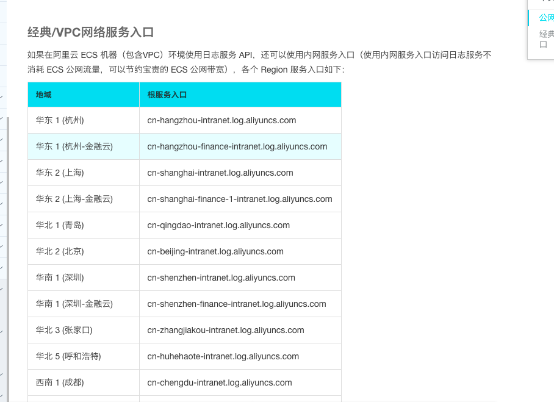
Task: Open the 公网 anchor link in page outline
Action: pos(546,18)
